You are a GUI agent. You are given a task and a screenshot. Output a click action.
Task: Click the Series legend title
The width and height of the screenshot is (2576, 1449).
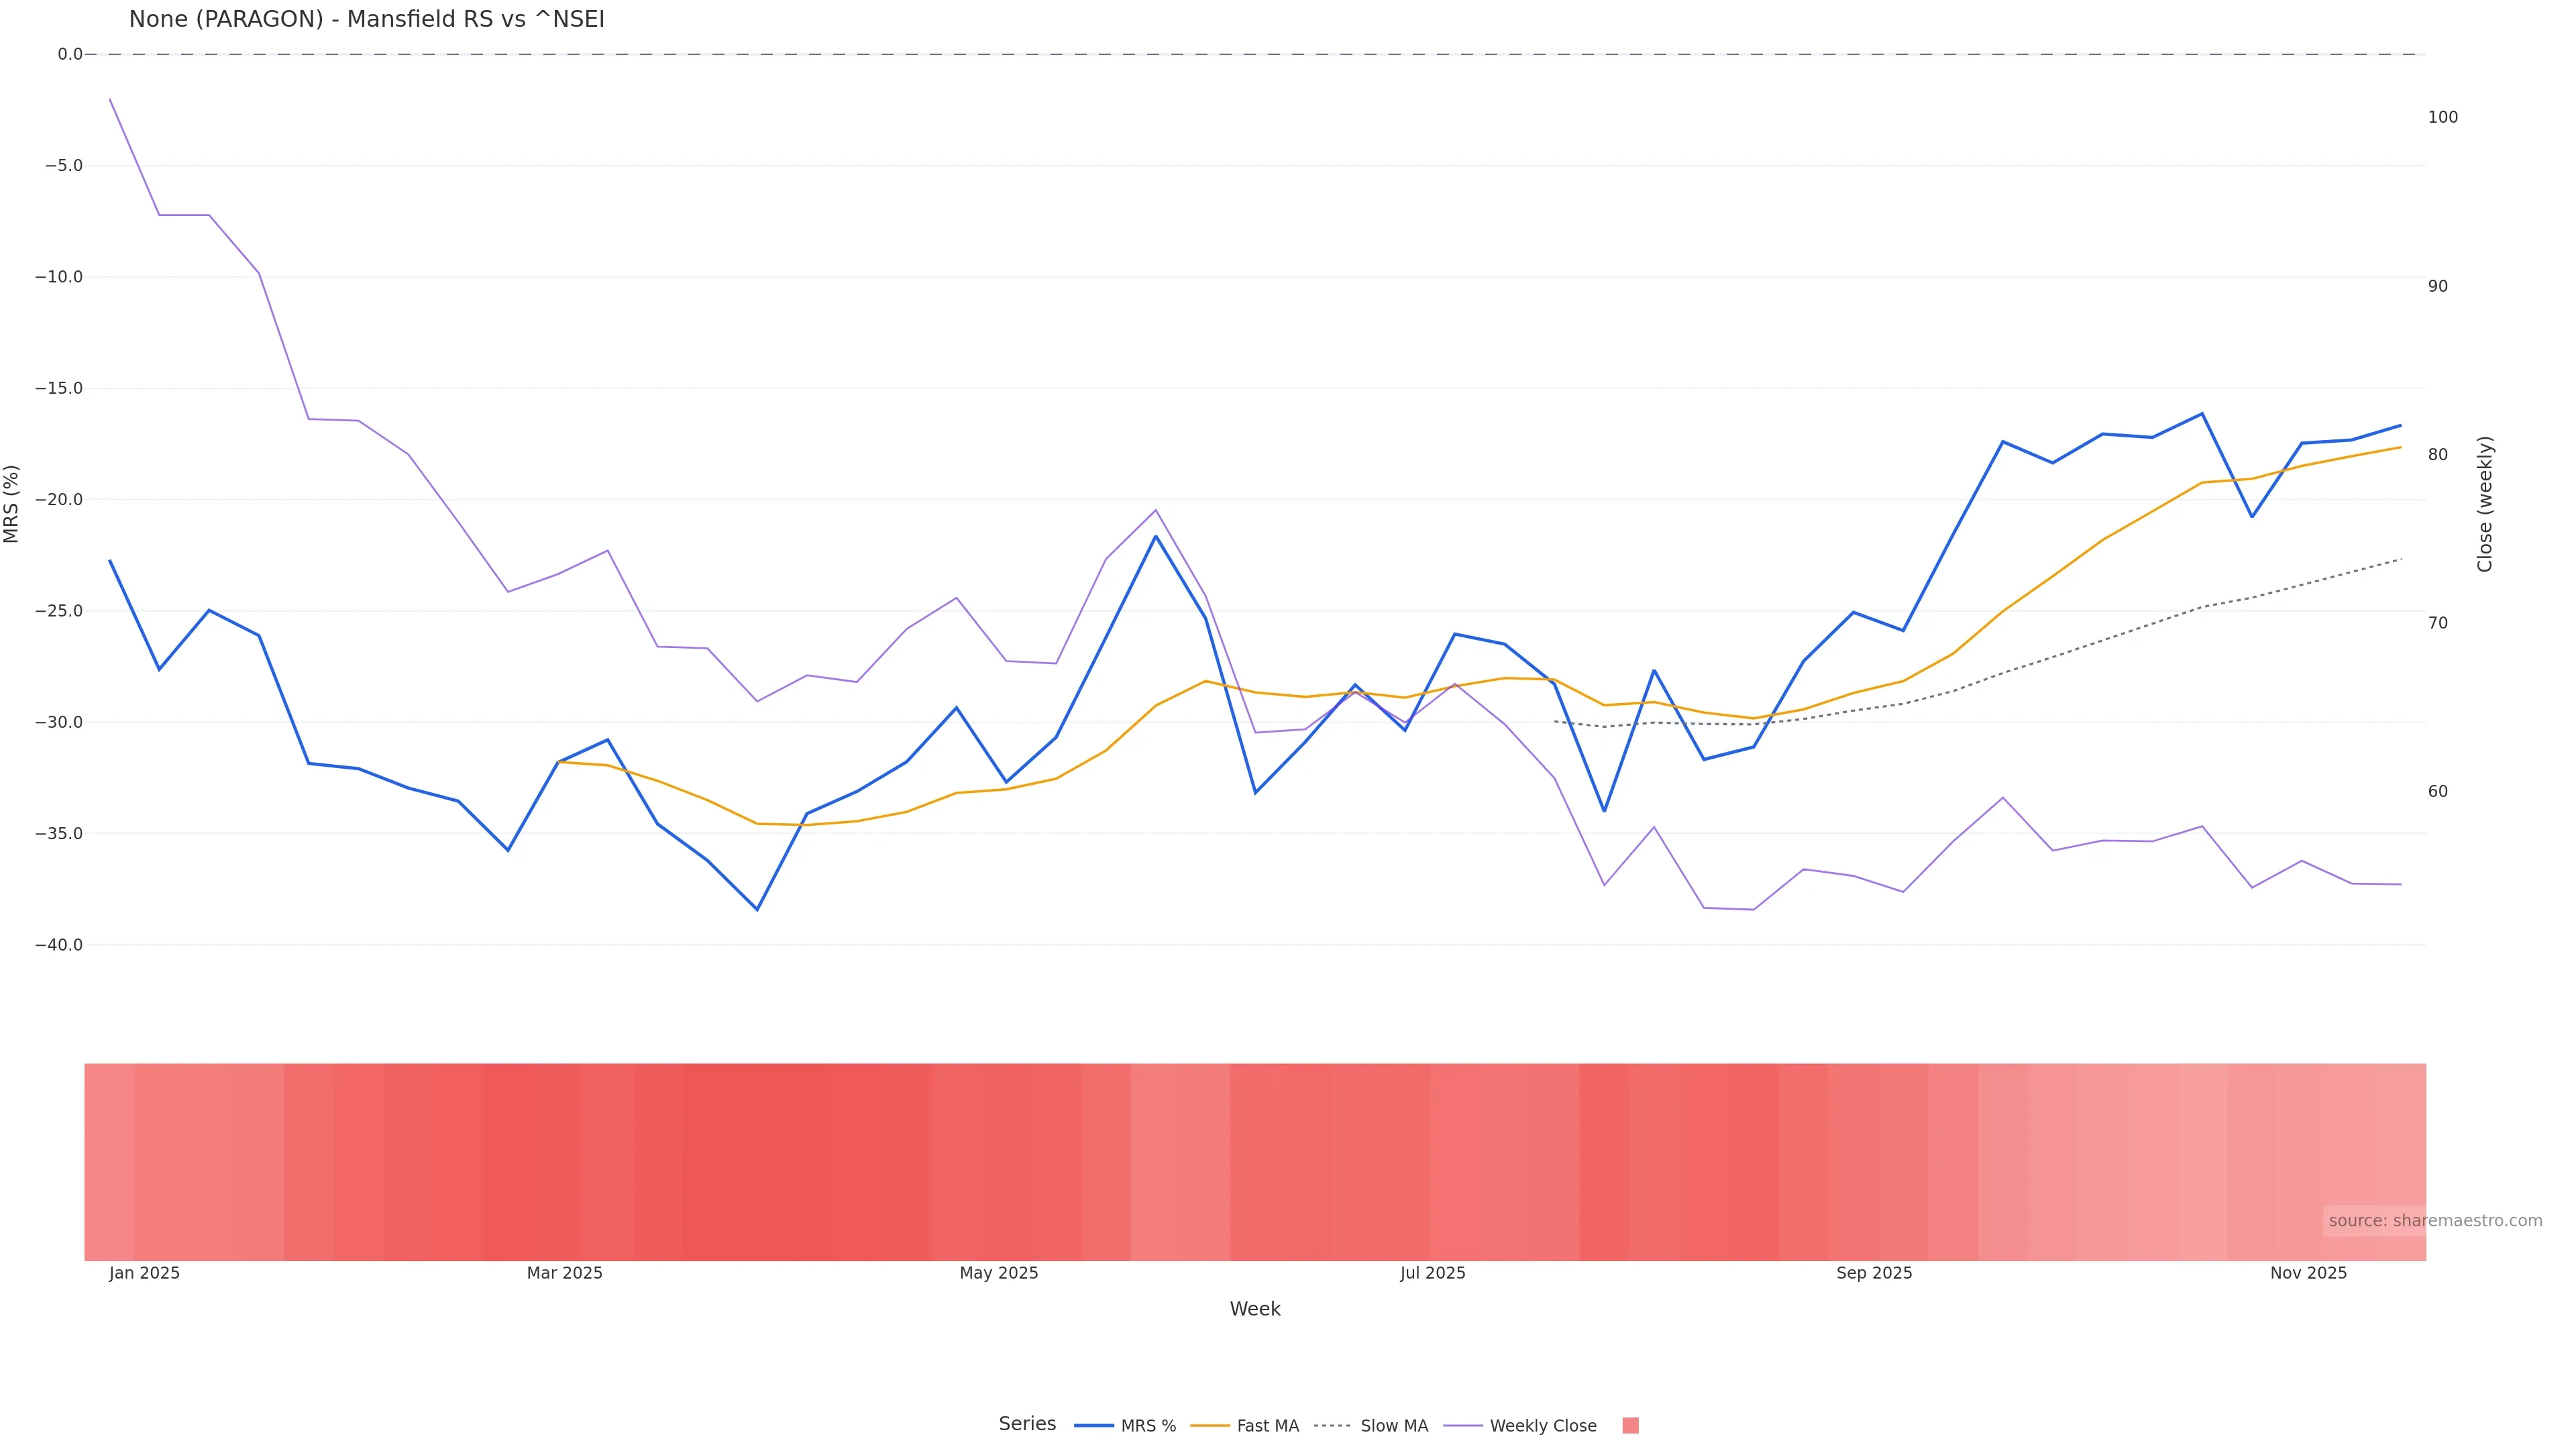tap(1027, 1424)
